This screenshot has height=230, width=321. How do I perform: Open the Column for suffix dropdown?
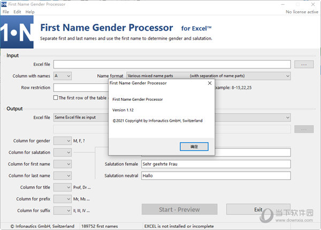click(63, 211)
